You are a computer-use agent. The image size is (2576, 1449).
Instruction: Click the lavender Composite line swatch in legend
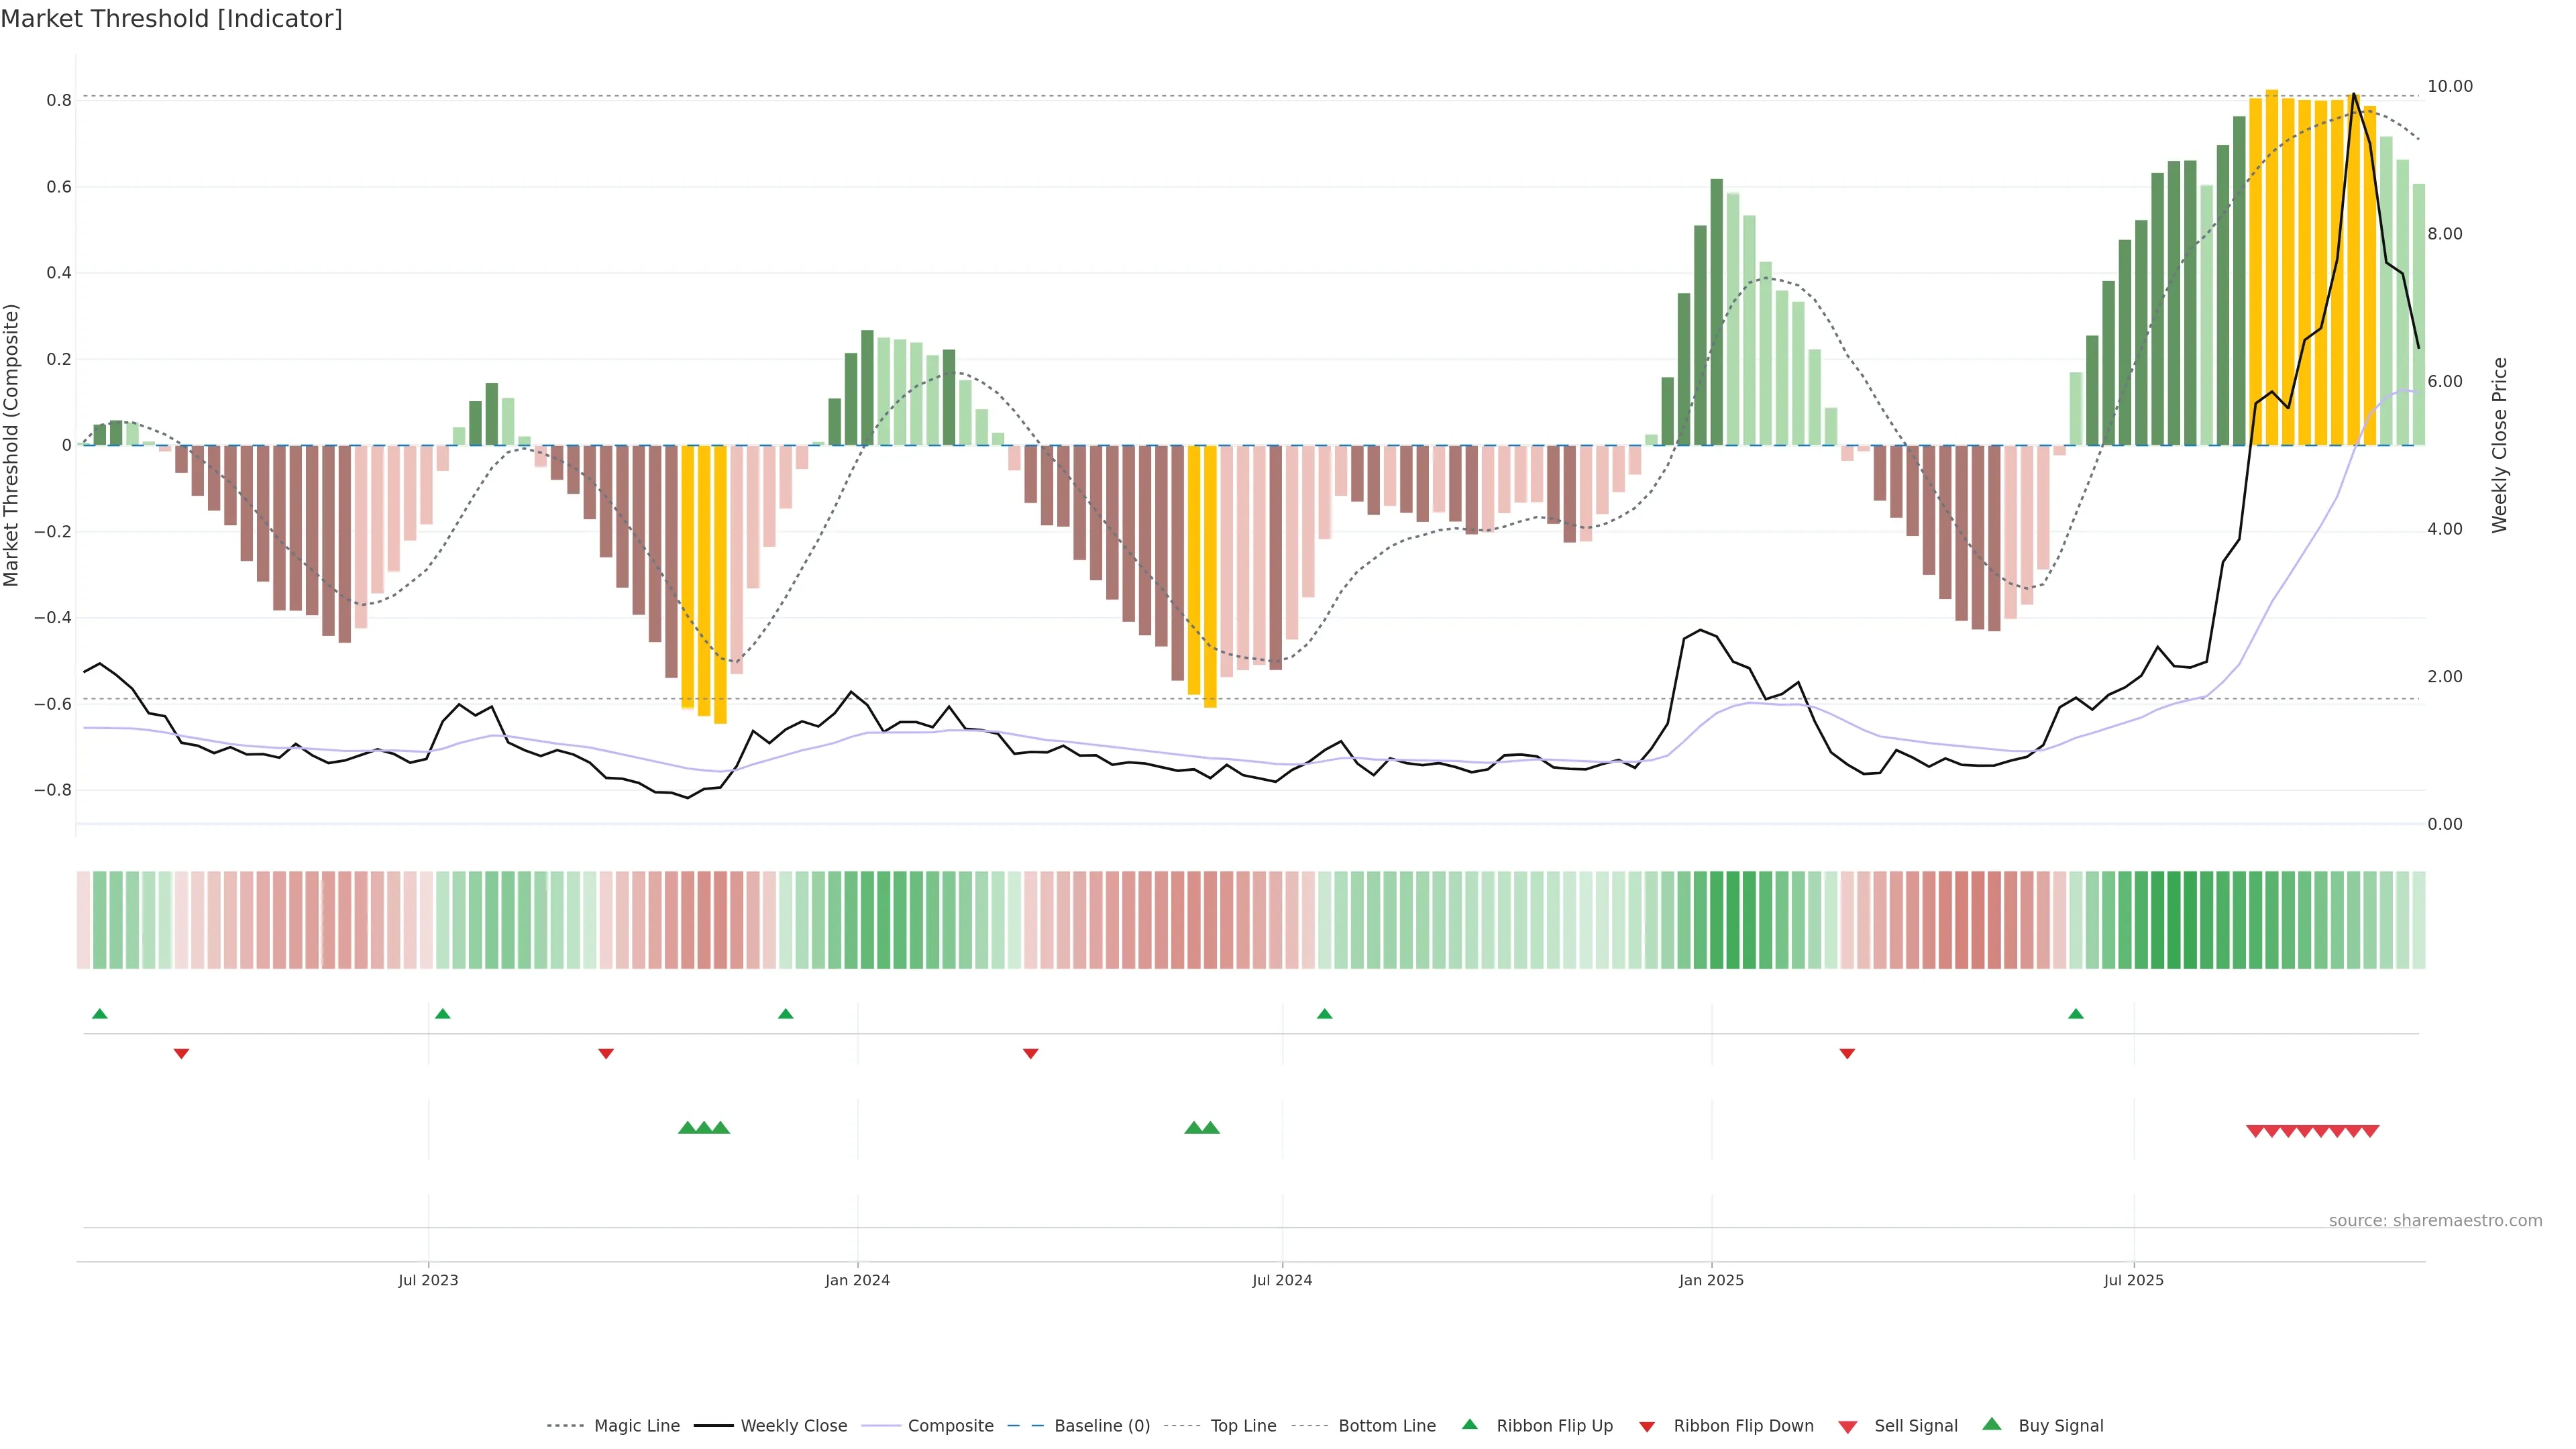point(881,1426)
